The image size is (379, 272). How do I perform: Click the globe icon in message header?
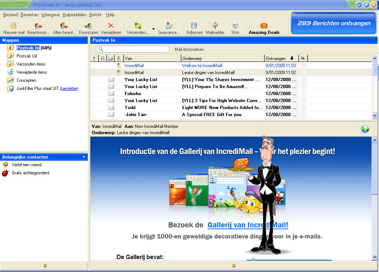[365, 129]
